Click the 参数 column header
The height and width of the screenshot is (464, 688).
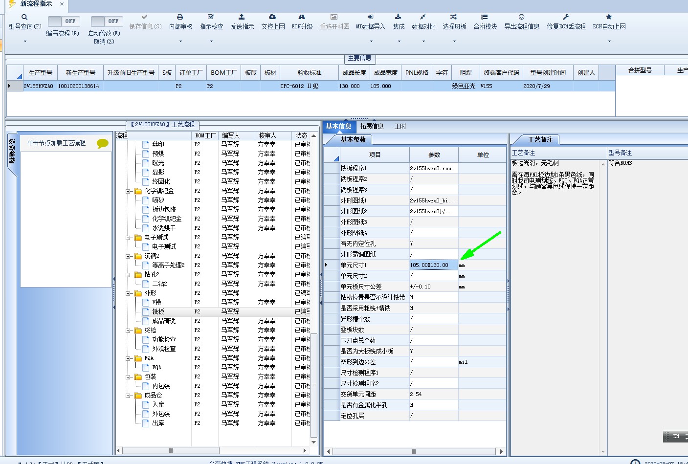coord(434,155)
